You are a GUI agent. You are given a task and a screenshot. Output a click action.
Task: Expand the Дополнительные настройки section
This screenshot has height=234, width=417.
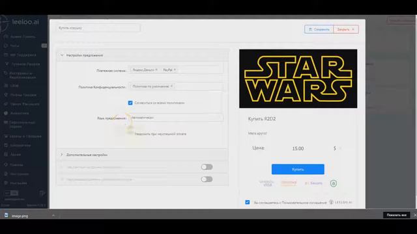62,155
